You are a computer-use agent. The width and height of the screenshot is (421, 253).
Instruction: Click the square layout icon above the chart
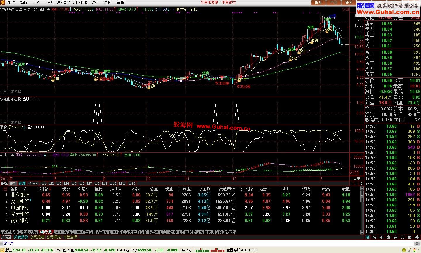coord(347,9)
